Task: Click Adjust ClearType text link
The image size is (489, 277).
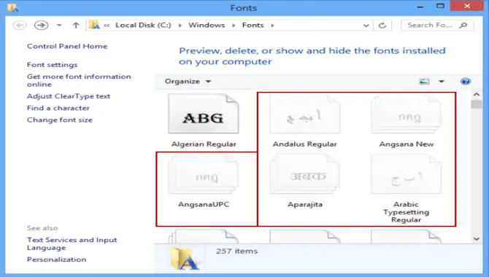Action: pyautogui.click(x=69, y=96)
